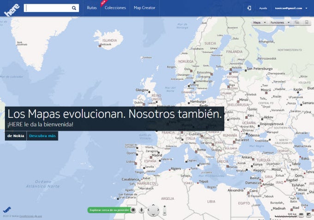This screenshot has width=314, height=220.
Task: Click the 'Casablanca' map label
Action: click(x=130, y=179)
